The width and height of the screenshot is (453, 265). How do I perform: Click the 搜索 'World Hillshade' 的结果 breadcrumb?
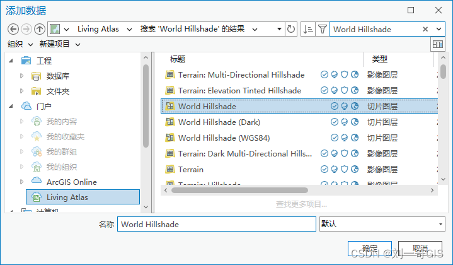pos(192,29)
